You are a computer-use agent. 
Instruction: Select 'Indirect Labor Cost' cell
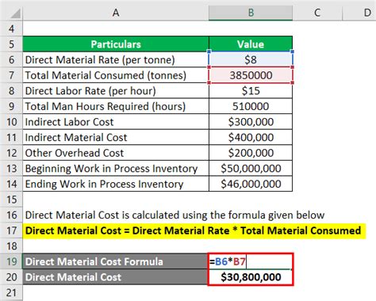click(116, 122)
